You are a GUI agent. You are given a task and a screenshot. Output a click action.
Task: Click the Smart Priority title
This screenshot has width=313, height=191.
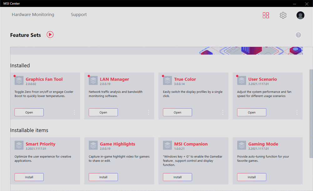pyautogui.click(x=40, y=144)
